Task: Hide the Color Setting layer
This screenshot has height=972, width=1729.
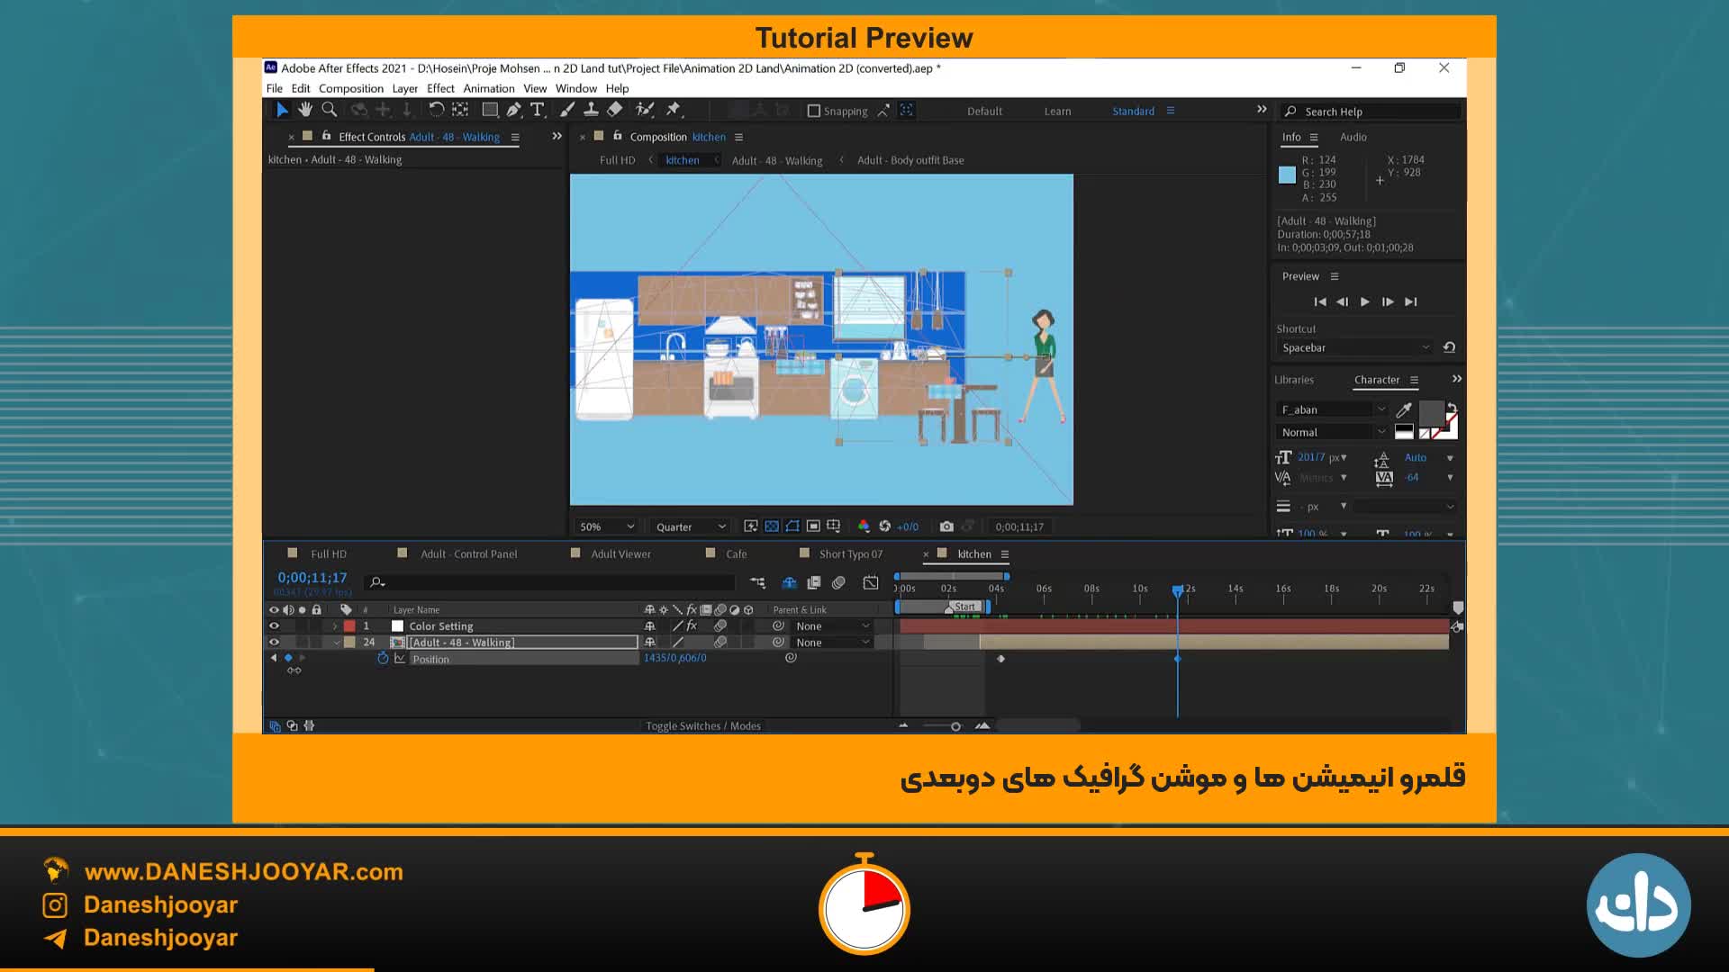Action: pos(274,626)
